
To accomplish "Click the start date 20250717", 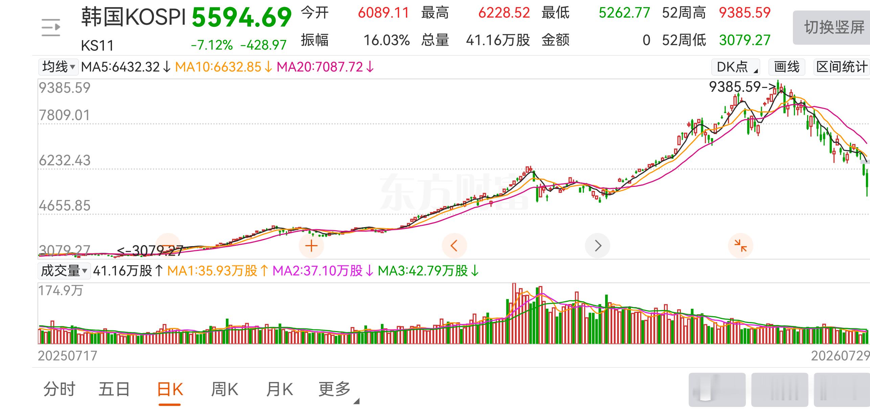I will (68, 356).
